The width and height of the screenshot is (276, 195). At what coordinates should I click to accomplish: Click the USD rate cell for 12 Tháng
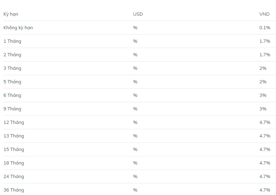click(x=135, y=122)
